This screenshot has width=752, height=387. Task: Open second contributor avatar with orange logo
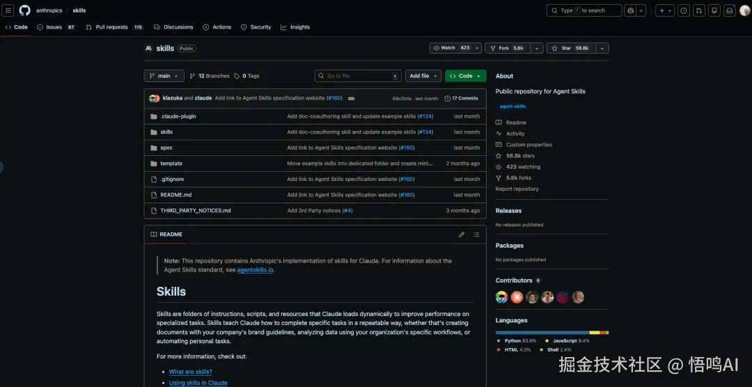point(517,297)
